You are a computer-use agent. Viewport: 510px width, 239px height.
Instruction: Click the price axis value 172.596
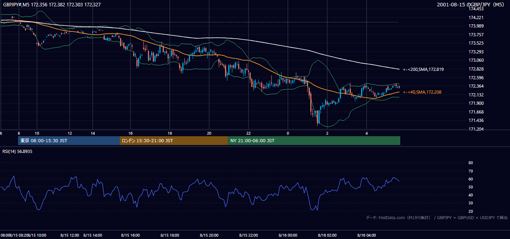point(476,78)
